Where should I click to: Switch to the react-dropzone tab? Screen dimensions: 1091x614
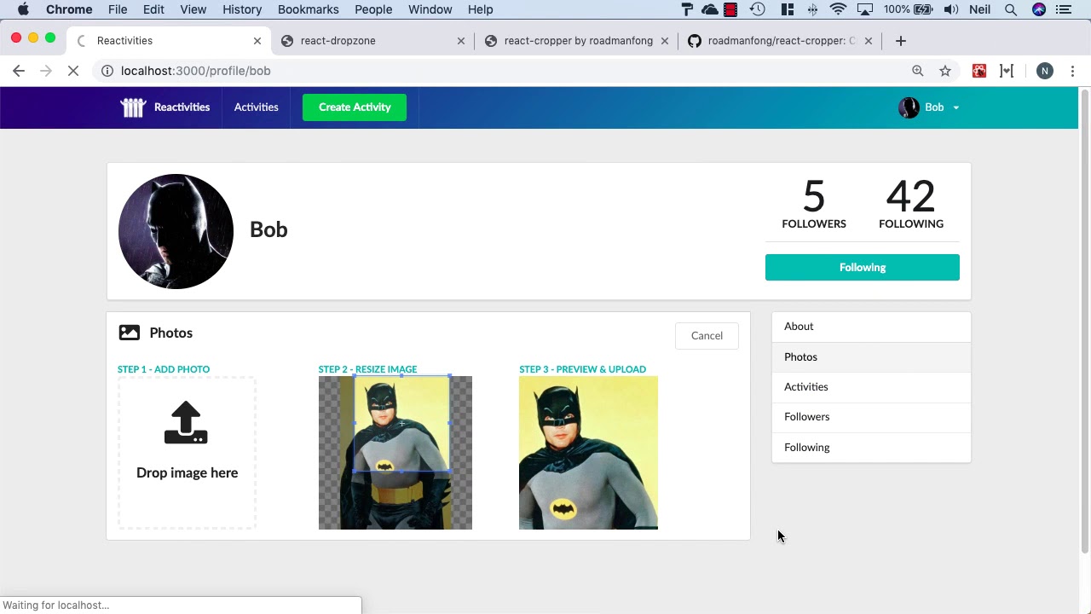371,40
